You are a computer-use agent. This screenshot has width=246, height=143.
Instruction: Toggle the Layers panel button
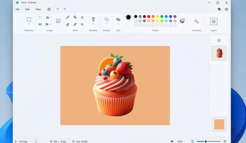tap(214, 21)
